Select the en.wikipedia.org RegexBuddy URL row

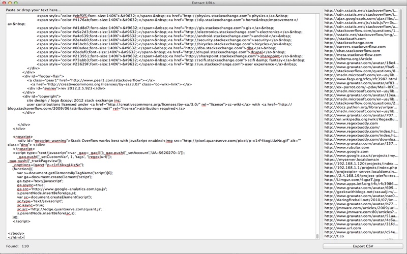(361, 119)
